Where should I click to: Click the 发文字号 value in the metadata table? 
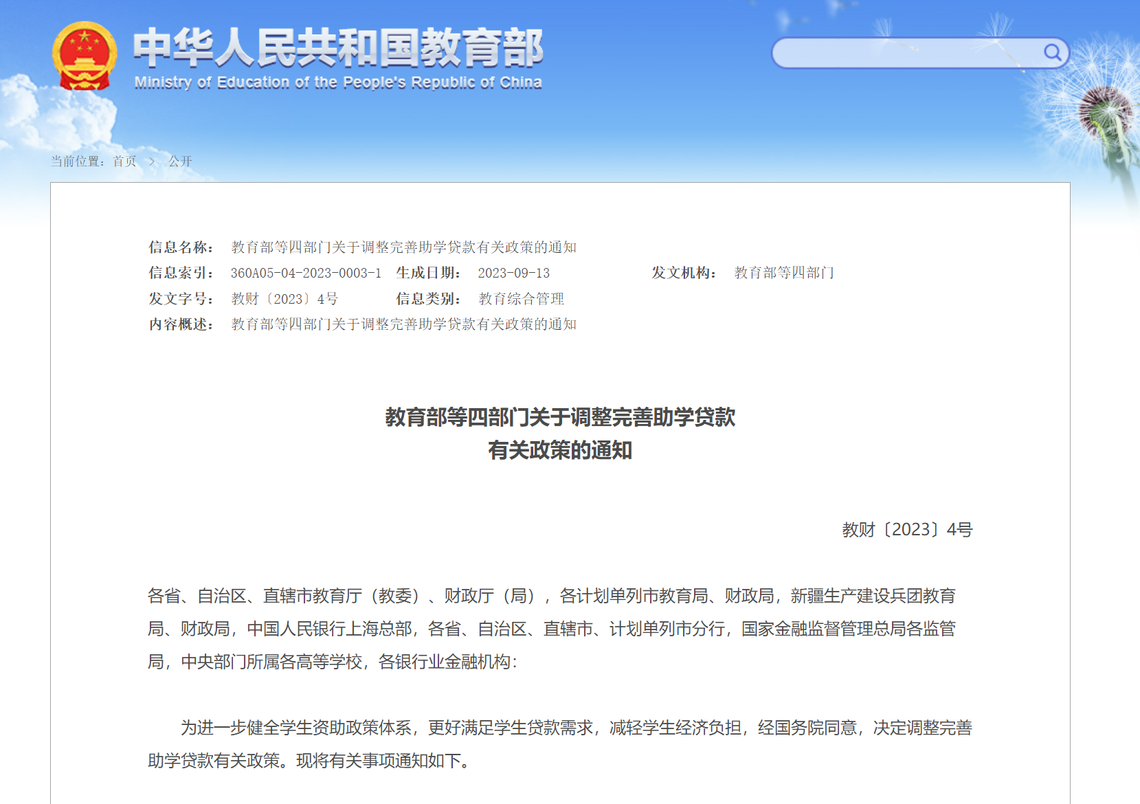coord(284,299)
